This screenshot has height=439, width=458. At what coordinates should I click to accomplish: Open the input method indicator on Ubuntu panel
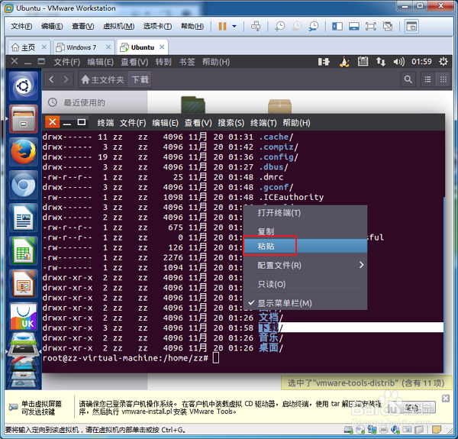click(x=324, y=62)
